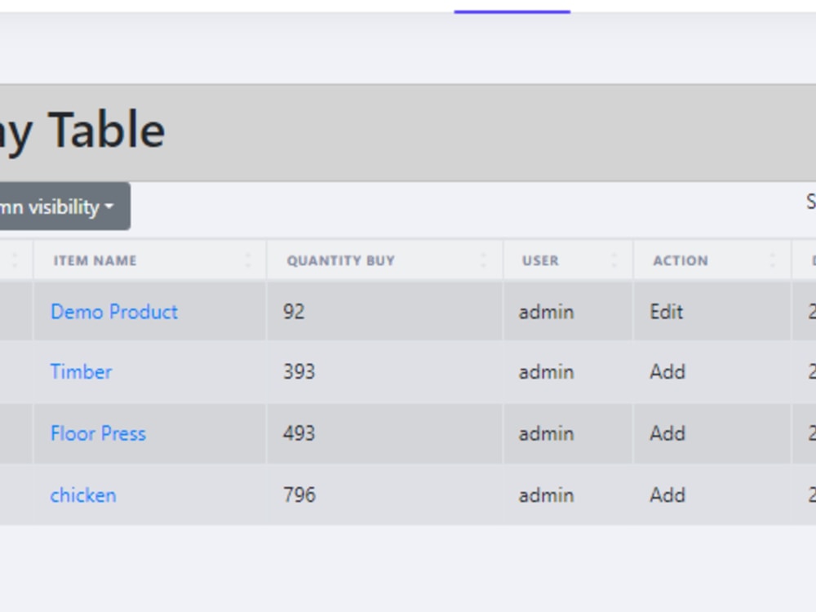
Task: Select admin in Timber row
Action: (546, 371)
